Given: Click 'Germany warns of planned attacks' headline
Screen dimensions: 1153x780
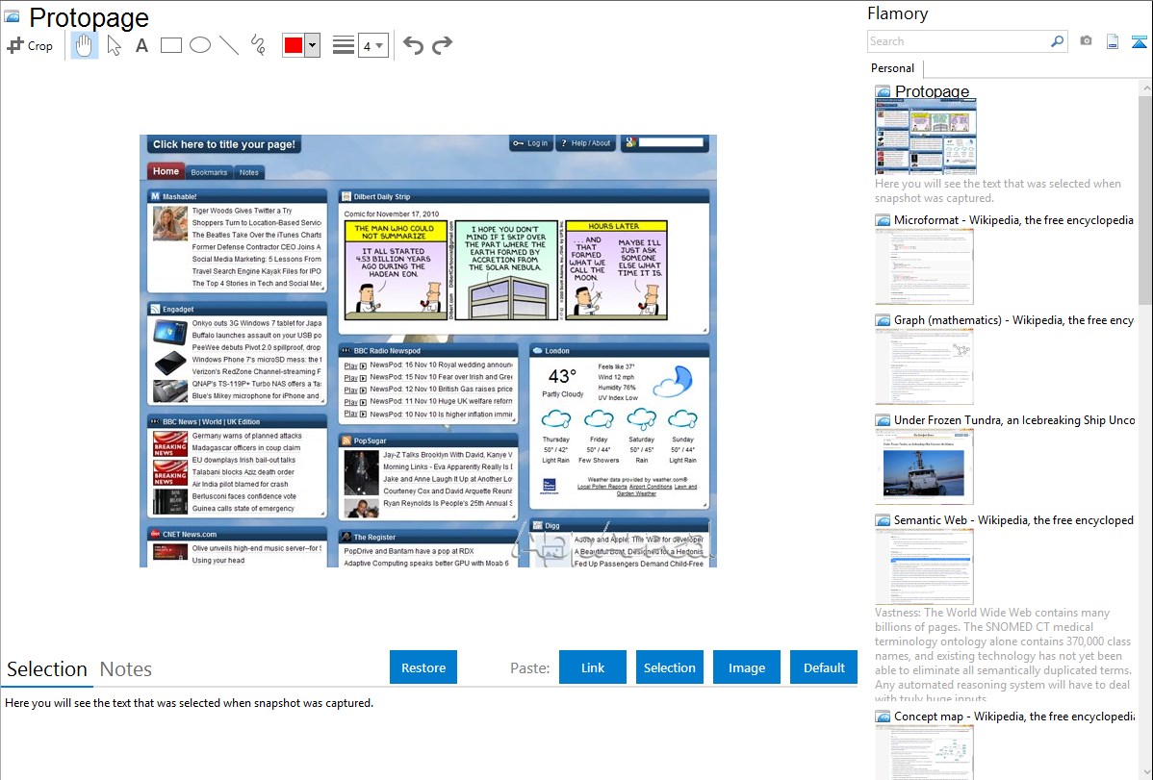Looking at the screenshot, I should 247,436.
